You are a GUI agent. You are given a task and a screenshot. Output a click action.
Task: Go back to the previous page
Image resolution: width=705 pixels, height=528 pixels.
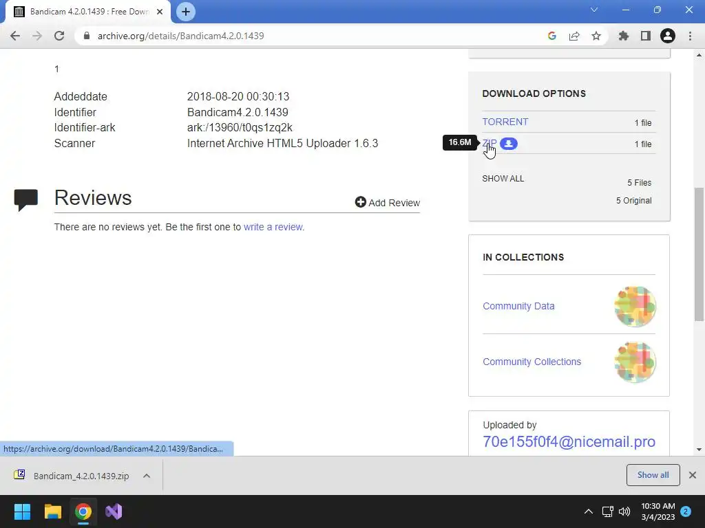(15, 36)
